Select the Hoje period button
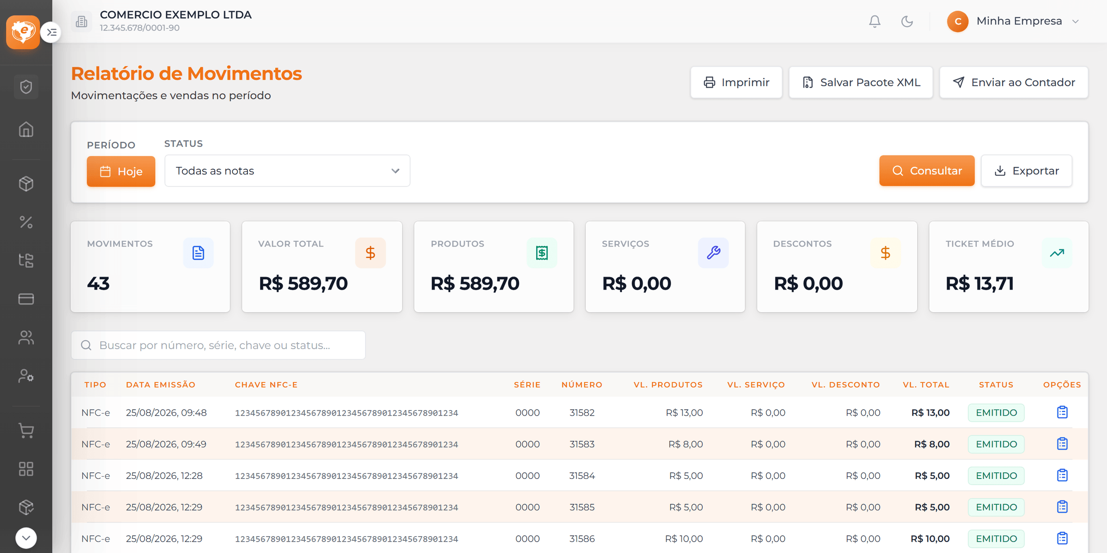The image size is (1107, 553). (121, 172)
